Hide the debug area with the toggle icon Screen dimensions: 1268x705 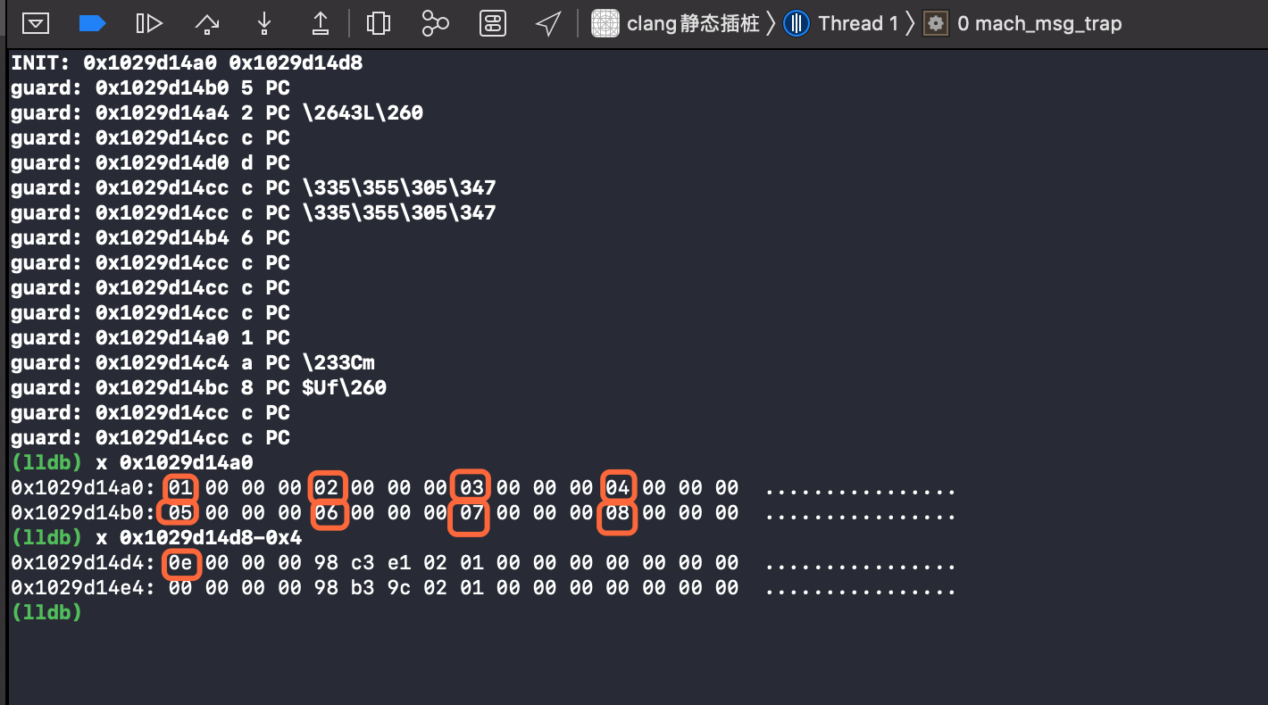36,23
